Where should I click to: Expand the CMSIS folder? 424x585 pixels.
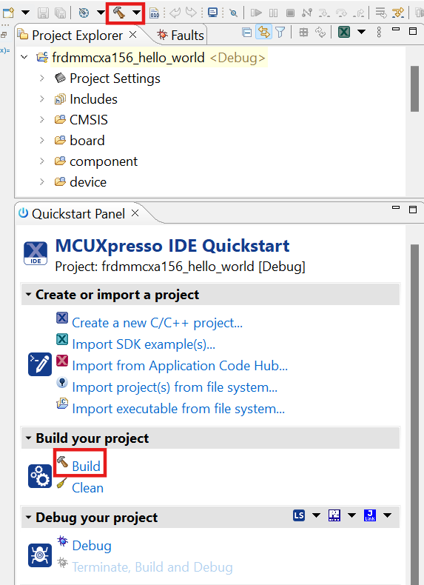(42, 120)
